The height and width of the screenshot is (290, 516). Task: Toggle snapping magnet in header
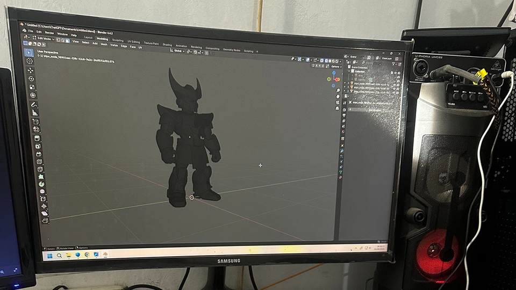click(196, 52)
